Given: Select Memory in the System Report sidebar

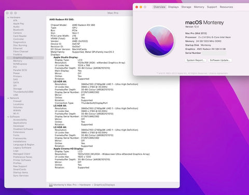Looking at the screenshot, I should 18,61.
